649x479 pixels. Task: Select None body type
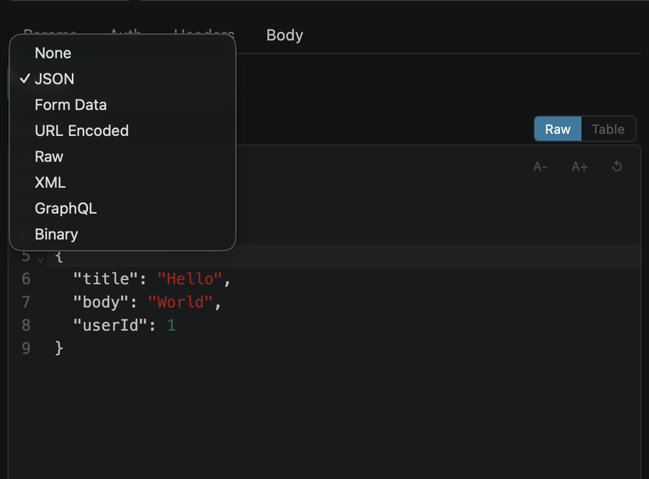123,53
